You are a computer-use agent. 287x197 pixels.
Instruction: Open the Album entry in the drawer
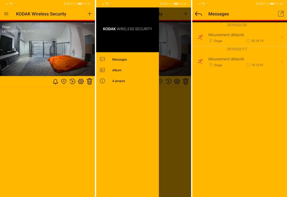point(127,70)
